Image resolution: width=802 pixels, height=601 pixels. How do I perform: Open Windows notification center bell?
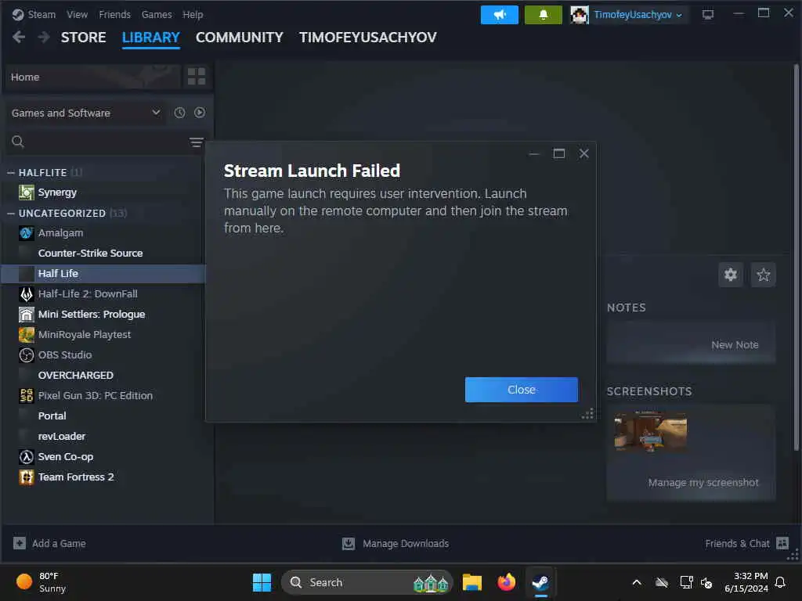780,582
